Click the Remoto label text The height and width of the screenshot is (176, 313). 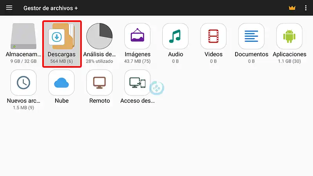[99, 101]
